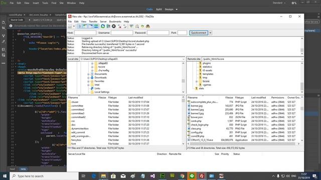Switch Dreamweaver to Code view
The width and height of the screenshot is (321, 180).
click(x=149, y=9)
